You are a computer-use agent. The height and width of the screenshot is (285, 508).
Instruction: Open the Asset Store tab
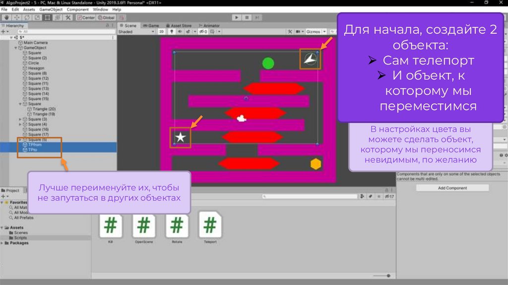point(179,26)
